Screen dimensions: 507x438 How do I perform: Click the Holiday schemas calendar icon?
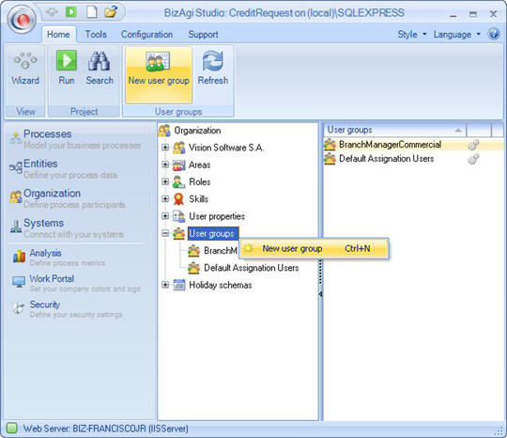179,285
